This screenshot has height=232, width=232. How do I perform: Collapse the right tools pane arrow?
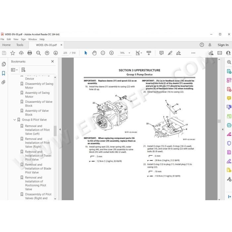pyautogui.click(x=223, y=130)
